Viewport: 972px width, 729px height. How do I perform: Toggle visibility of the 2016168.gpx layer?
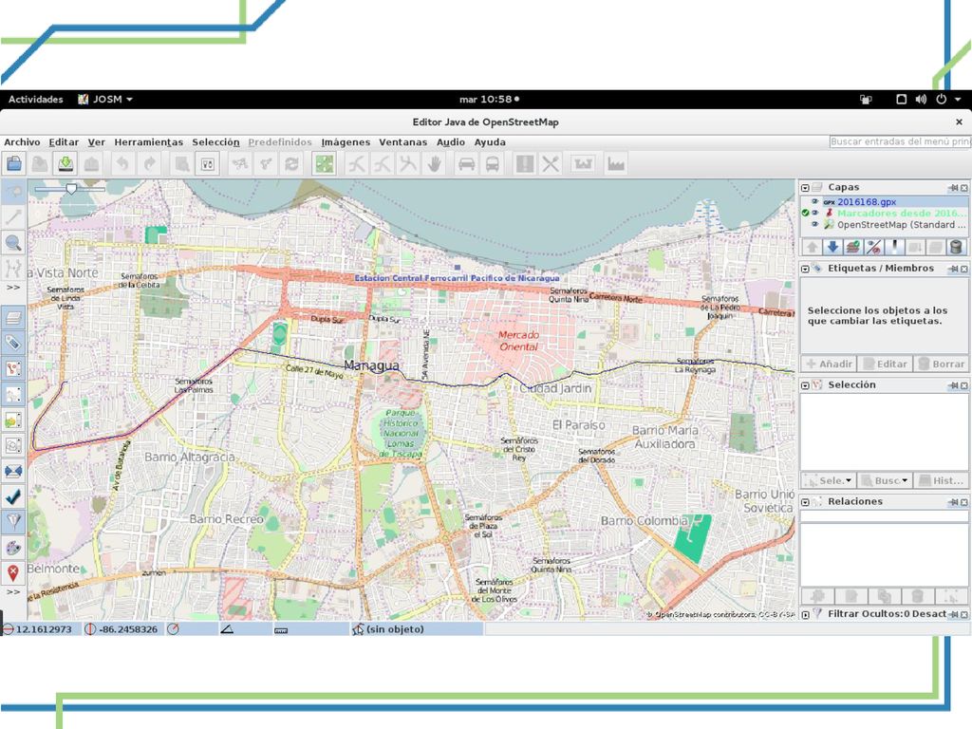click(x=815, y=201)
